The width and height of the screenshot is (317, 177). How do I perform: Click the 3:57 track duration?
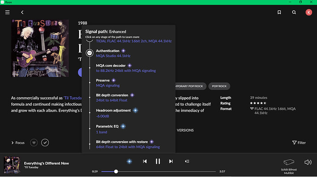222,172
